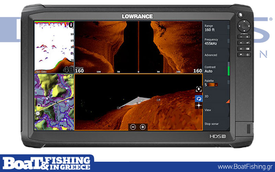Tap the center 0 mark on SideScan scale
The width and height of the screenshot is (275, 172).
[139, 72]
